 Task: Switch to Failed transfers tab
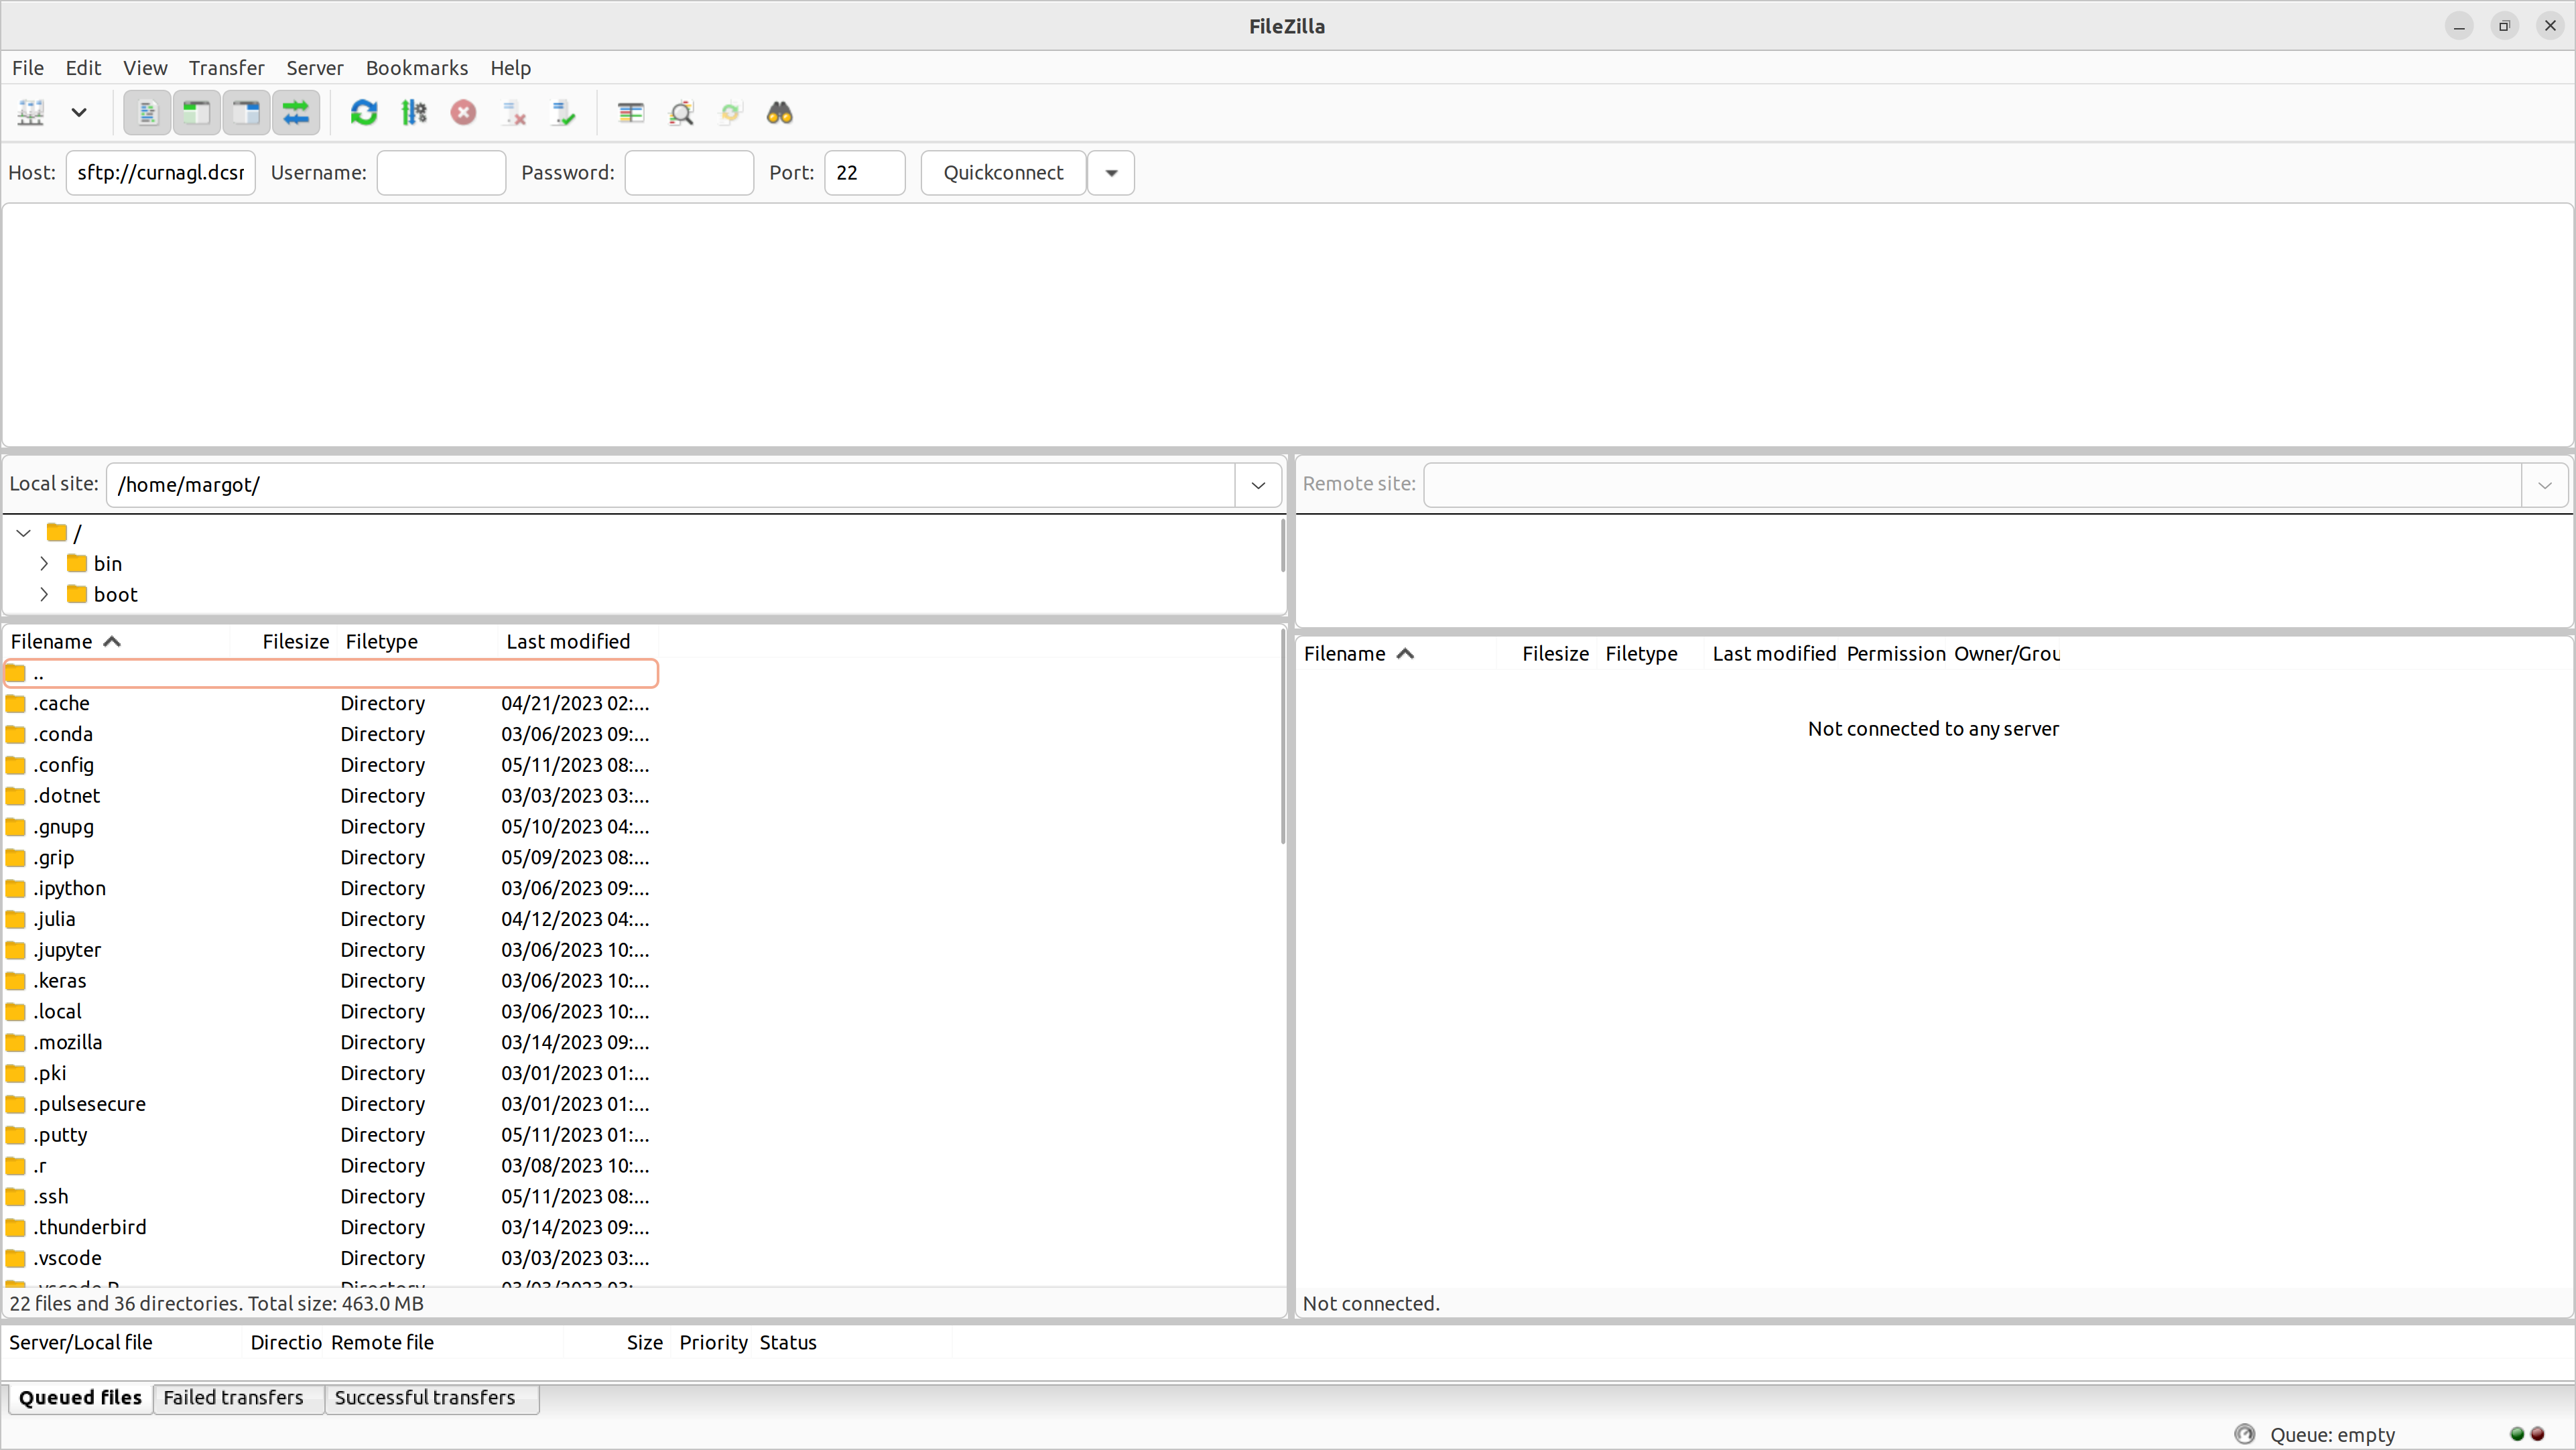point(233,1398)
